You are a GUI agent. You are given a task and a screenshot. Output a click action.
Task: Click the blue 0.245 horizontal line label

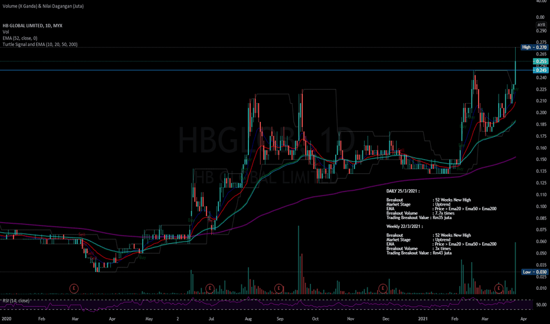(x=541, y=70)
